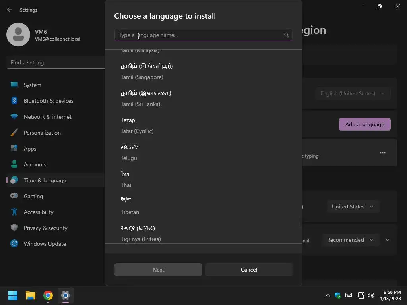
Task: Click the volume speaker tray icon
Action: (371, 295)
